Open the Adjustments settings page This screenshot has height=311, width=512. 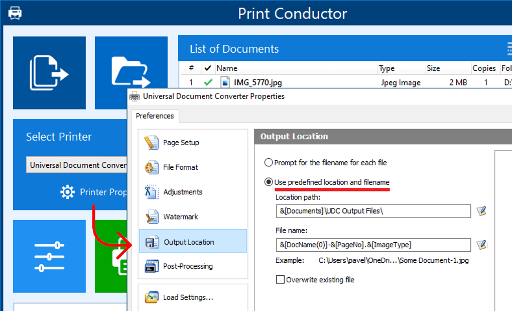[x=184, y=192]
